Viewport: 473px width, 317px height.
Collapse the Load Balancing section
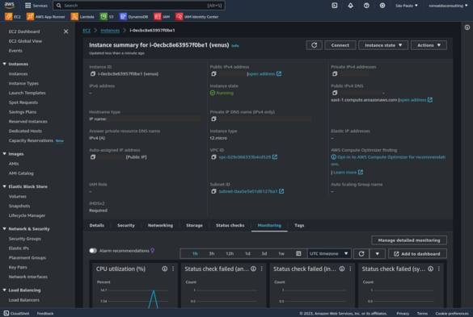5,290
